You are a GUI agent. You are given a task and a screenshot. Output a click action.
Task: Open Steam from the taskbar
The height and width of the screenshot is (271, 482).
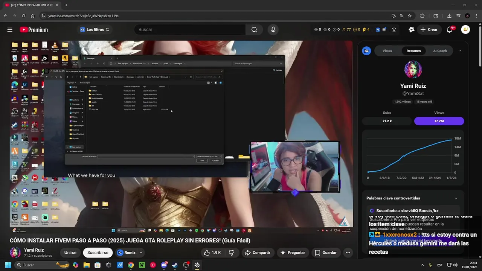coord(175,265)
